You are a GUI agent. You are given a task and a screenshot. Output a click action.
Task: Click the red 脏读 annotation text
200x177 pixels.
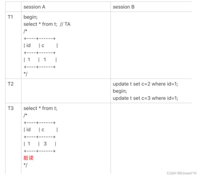pyautogui.click(x=29, y=158)
